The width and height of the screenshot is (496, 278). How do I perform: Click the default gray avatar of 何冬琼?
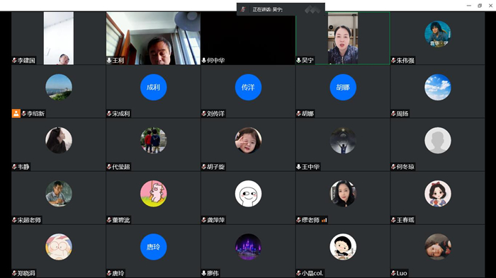[x=438, y=140]
